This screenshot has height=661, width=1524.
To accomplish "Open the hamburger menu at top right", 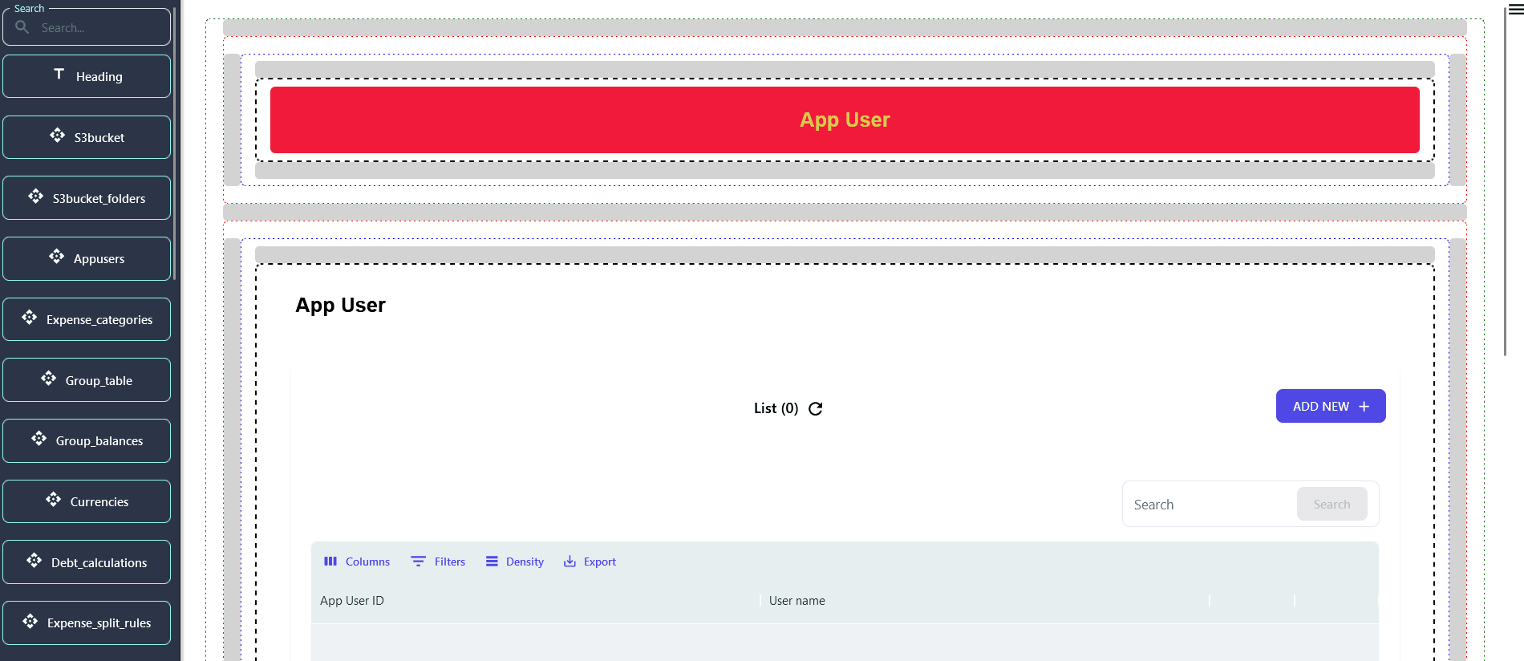I will (1515, 10).
